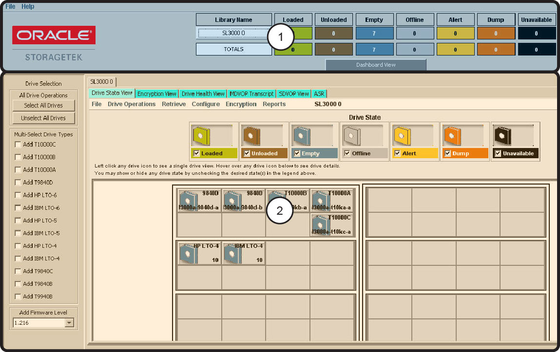Open File menu in the drive view panel
The height and width of the screenshot is (352, 560).
(97, 104)
